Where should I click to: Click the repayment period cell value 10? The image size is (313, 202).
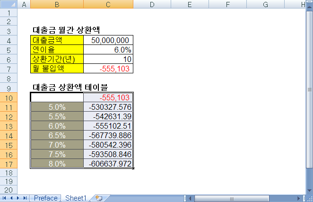pyautogui.click(x=108, y=59)
